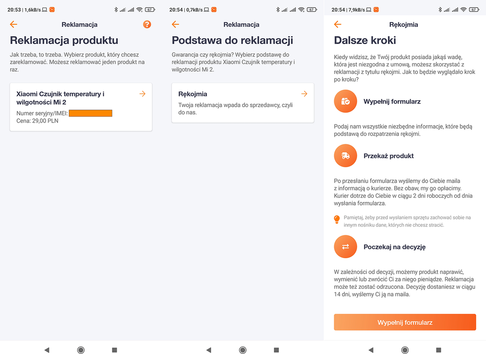Screen dimensions: 486x354
Task: Open recents square under Podstawa do reklamacji screen
Action: click(x=276, y=350)
